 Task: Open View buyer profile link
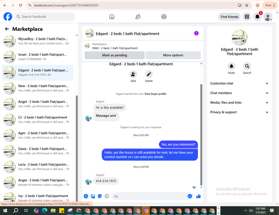[x=155, y=94]
